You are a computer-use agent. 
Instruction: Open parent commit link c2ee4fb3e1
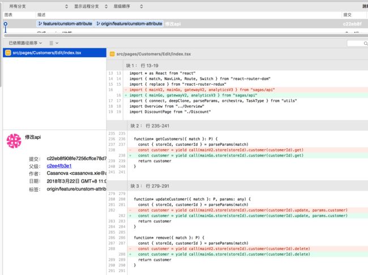coord(59,166)
